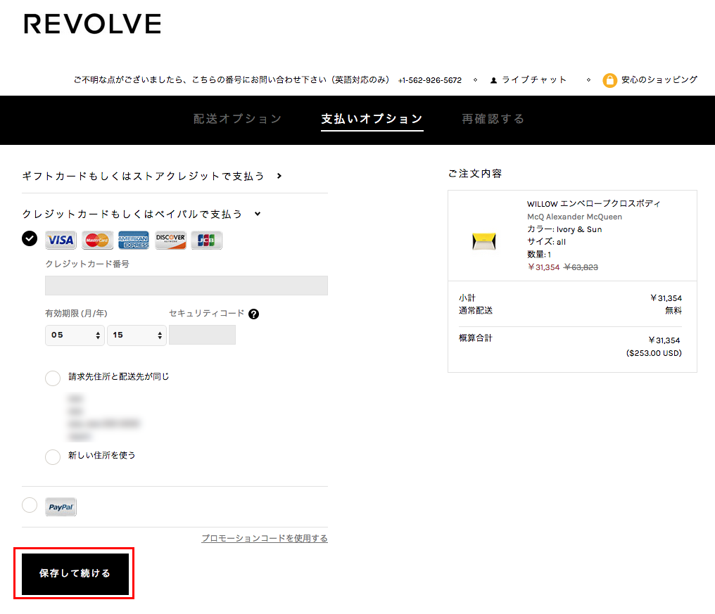Click McQ Alexander McQueen brand text
Viewport: 715px width, 614px height.
tap(574, 217)
